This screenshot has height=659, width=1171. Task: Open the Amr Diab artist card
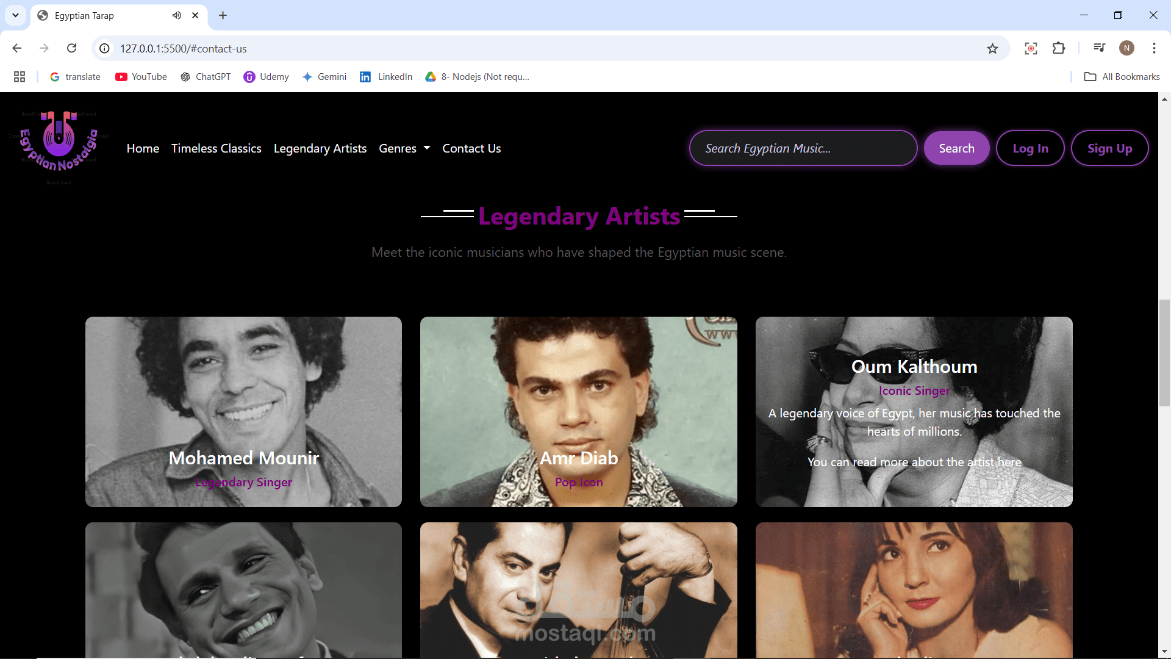578,411
